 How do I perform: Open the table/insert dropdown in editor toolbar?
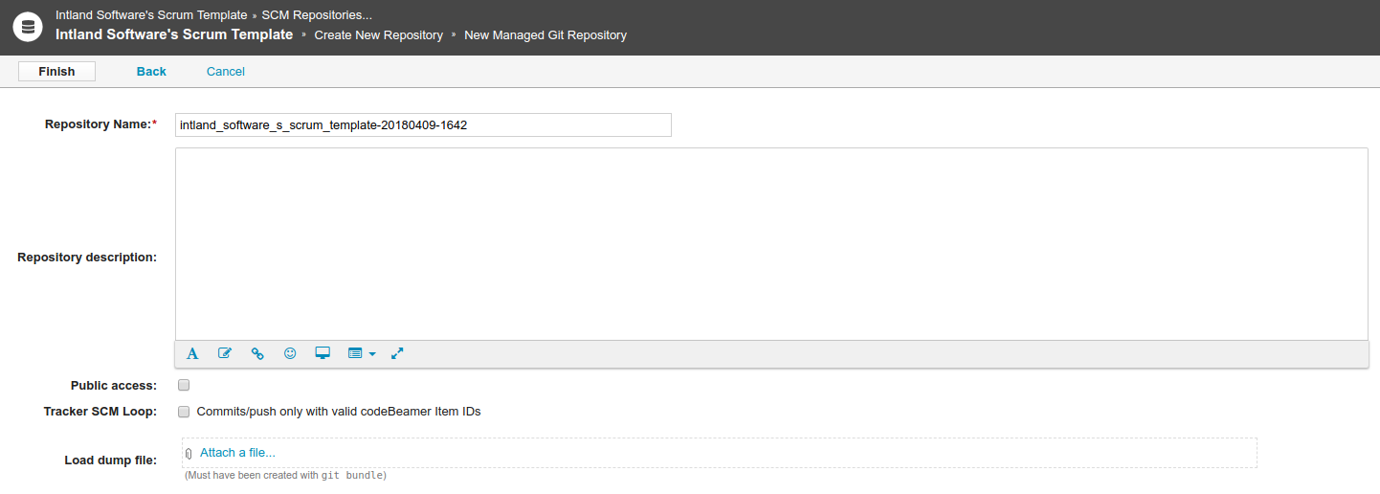pos(362,353)
